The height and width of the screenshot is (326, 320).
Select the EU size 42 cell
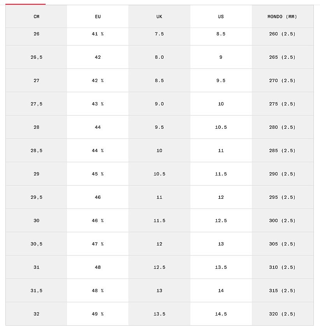[98, 57]
